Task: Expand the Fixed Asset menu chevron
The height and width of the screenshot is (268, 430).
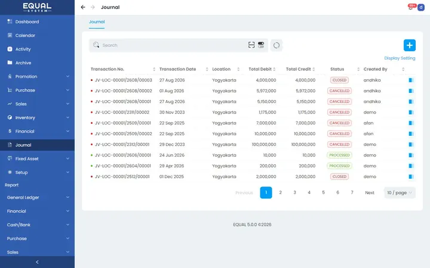Action: click(67, 158)
